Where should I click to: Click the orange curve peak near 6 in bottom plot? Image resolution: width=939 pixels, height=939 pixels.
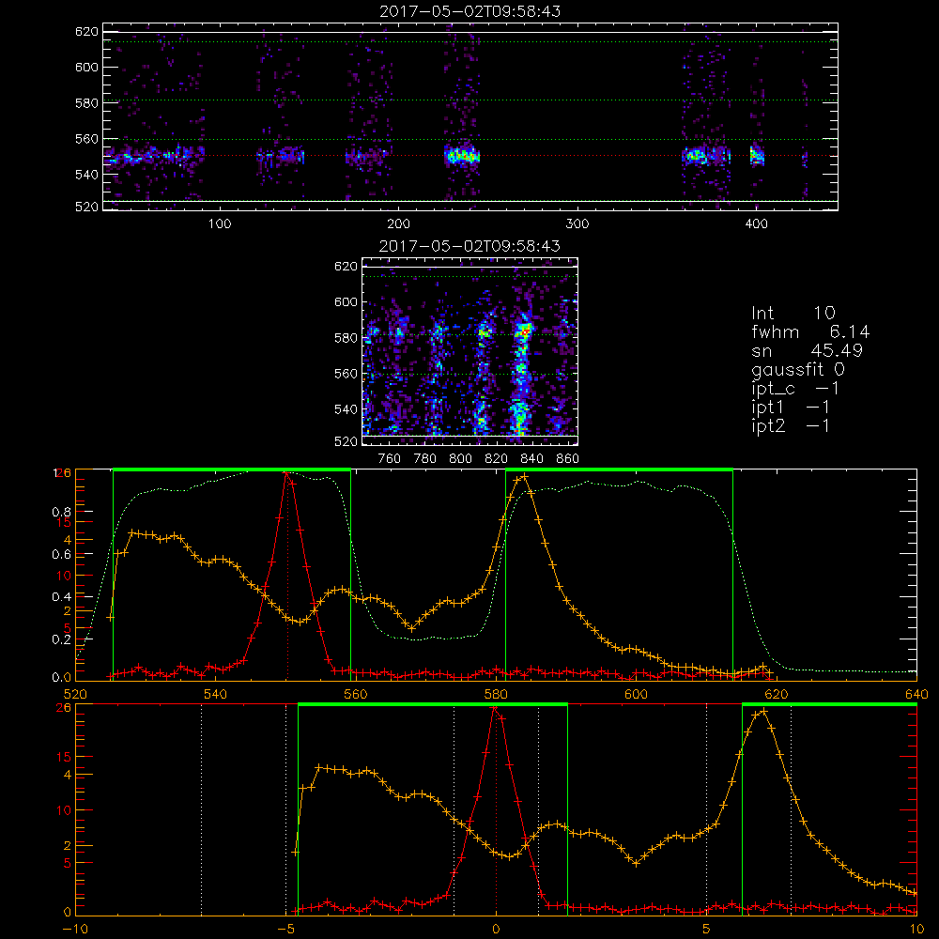pos(762,712)
